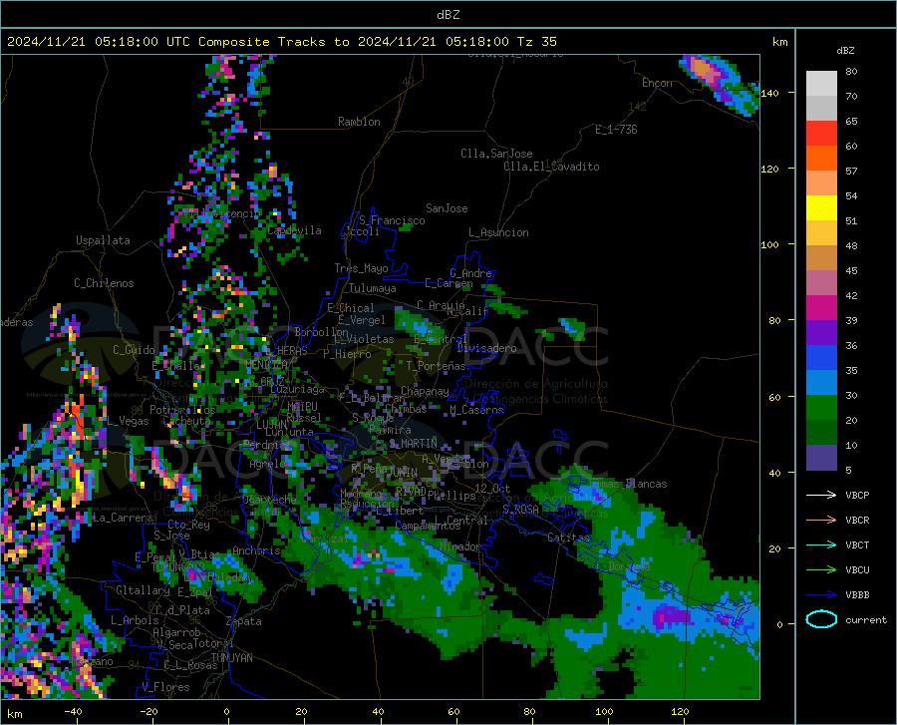The width and height of the screenshot is (897, 725).
Task: Click the dBZ title at top
Action: click(448, 15)
